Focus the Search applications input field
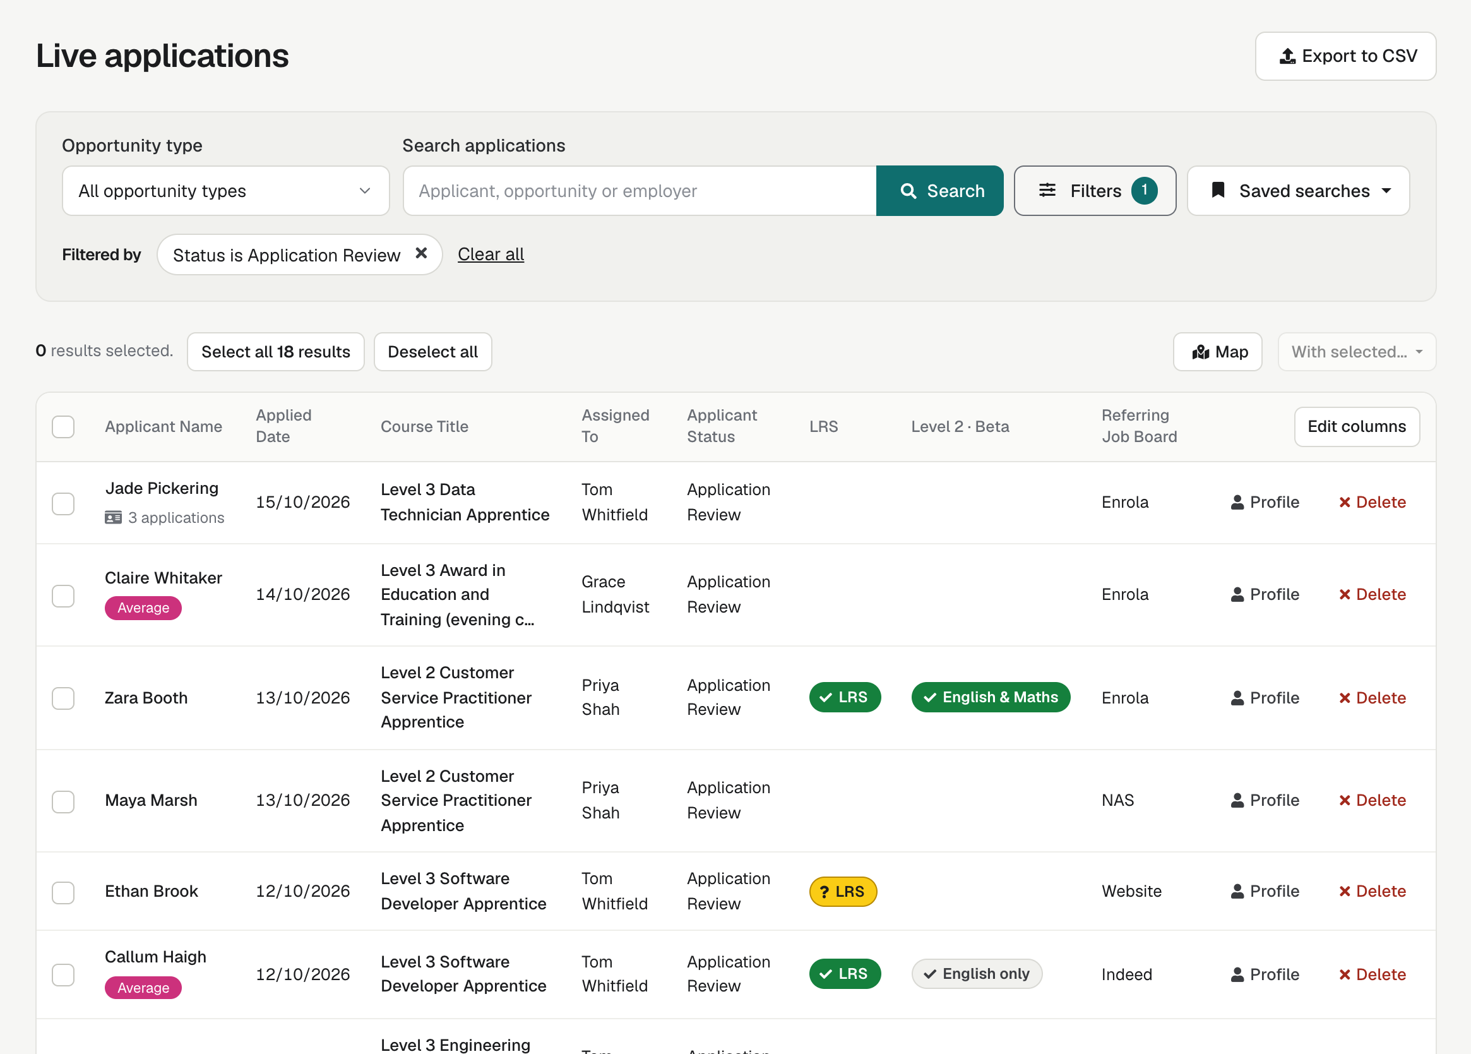1471x1054 pixels. (640, 191)
